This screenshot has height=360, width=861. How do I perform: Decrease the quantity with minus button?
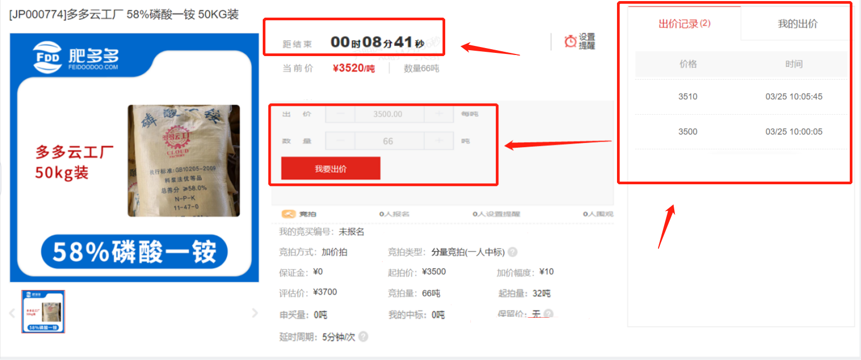[x=339, y=141]
